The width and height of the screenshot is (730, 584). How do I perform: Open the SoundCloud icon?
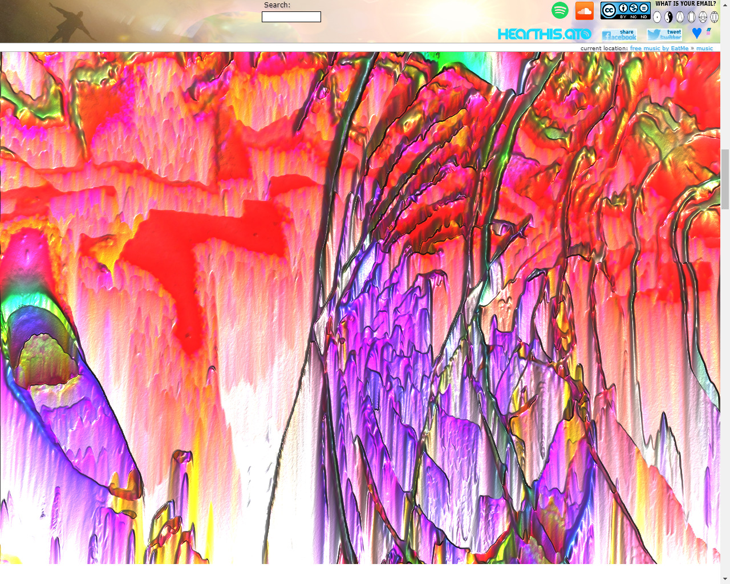(585, 10)
